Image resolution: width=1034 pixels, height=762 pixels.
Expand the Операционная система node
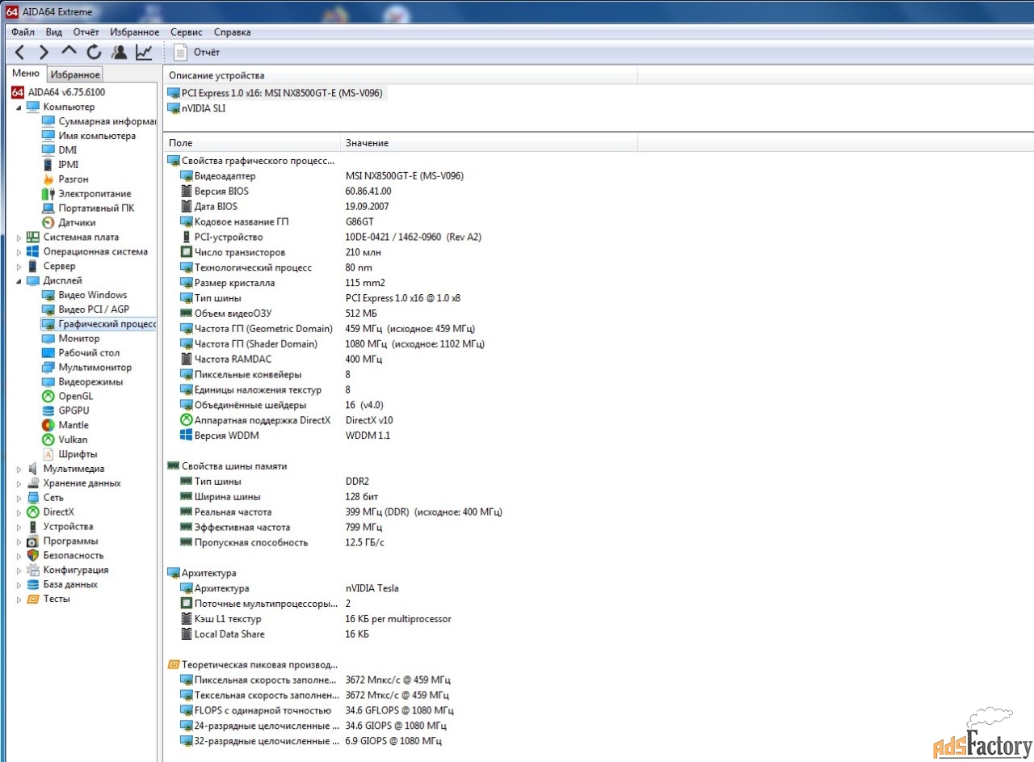coord(19,252)
